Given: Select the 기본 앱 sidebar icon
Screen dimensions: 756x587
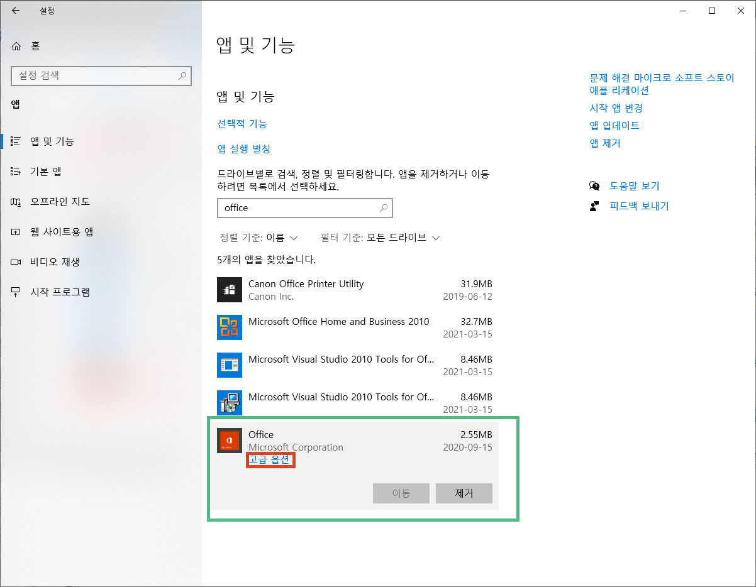Looking at the screenshot, I should 16,172.
